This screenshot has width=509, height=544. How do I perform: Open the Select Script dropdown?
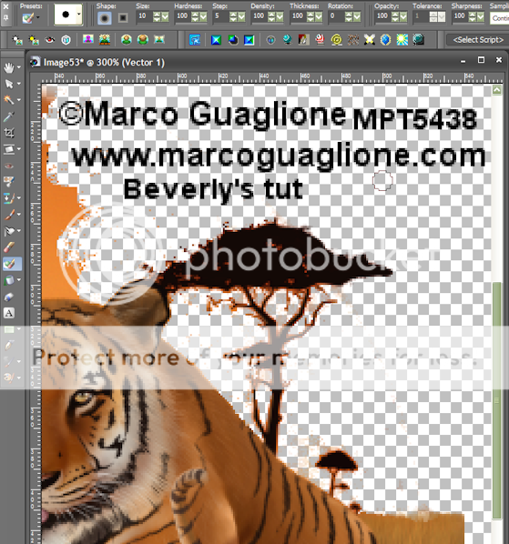pyautogui.click(x=477, y=40)
